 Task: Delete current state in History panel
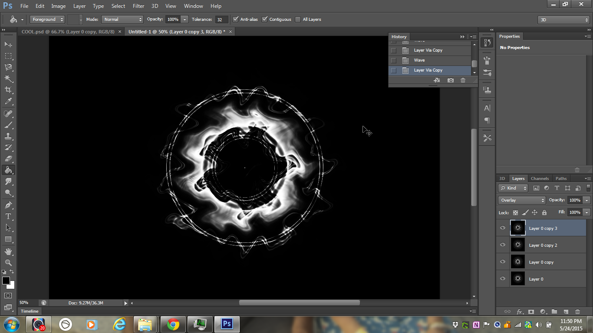tap(463, 80)
